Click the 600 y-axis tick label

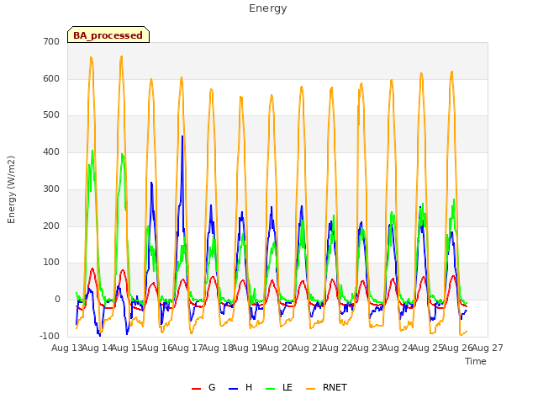pyautogui.click(x=51, y=78)
